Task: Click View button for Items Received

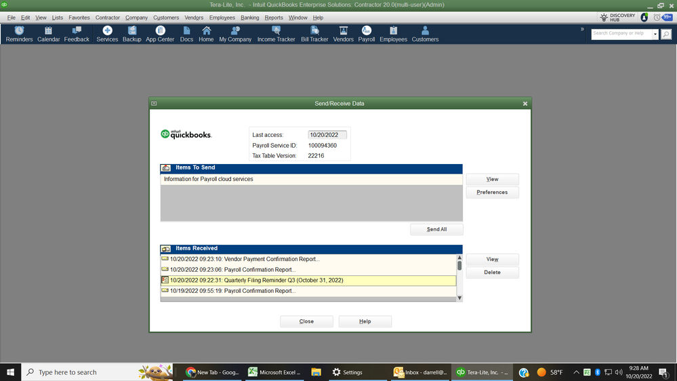Action: 492,259
